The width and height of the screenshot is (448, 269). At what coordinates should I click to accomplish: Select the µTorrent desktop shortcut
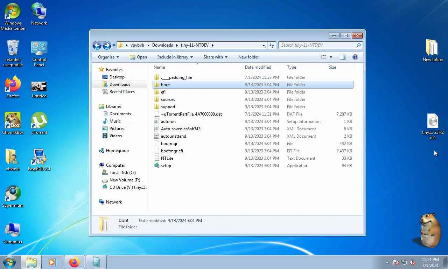coord(39,123)
